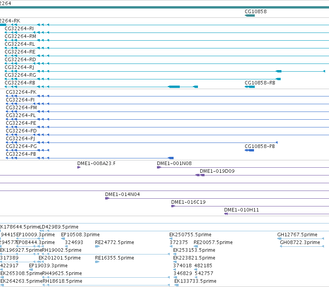Click the EK250755.5prime EST label
The height and width of the screenshot is (287, 329).
click(x=190, y=235)
